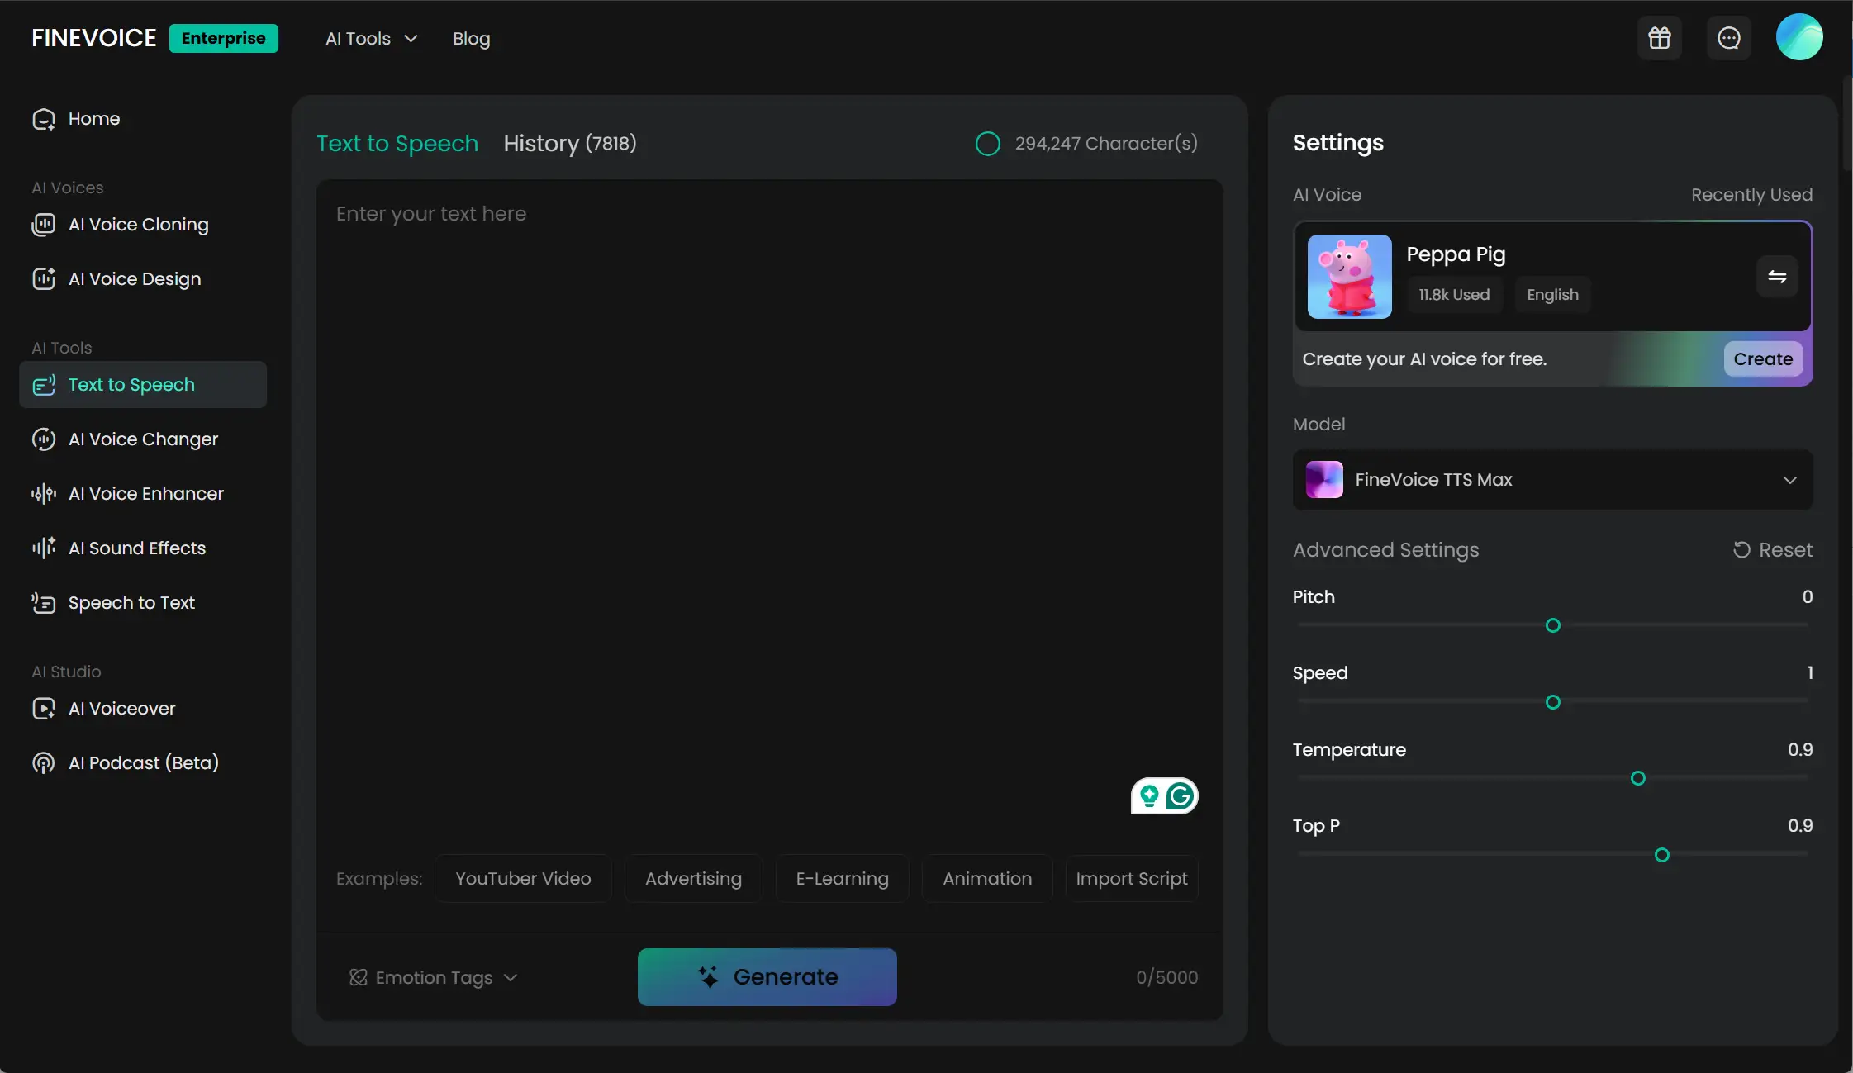Open AI Voice Enhancer tool
Screen dimensions: 1853x1073
coord(145,494)
